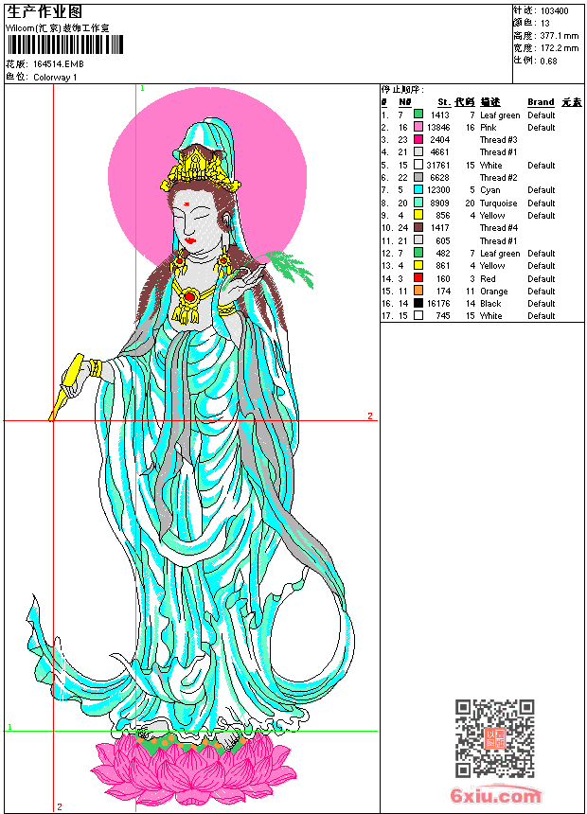Screen dimensions: 587x814
Task: Click the color count value 13
Action: (545, 24)
